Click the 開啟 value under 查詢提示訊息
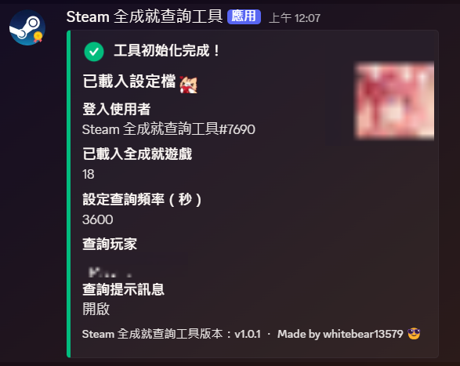The height and width of the screenshot is (366, 460). coord(96,309)
